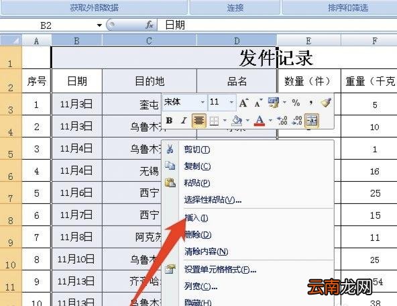This screenshot has width=397, height=306.
Task: Click the 目的地 header cell
Action: [150, 81]
